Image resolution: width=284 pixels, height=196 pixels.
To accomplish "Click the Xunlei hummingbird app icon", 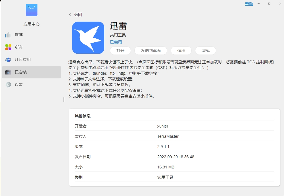I will pos(88,38).
